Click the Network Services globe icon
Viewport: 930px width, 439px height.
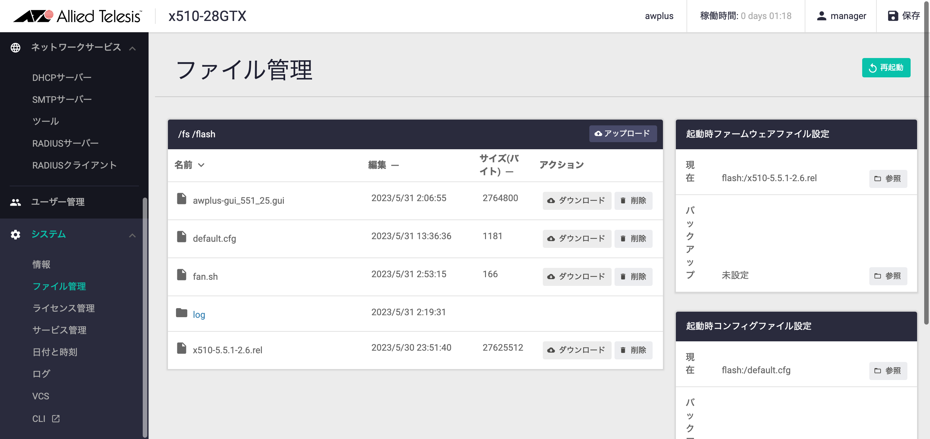click(x=15, y=48)
